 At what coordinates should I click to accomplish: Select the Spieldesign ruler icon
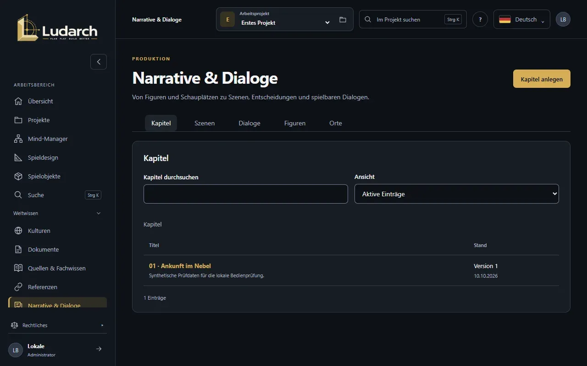(x=18, y=157)
